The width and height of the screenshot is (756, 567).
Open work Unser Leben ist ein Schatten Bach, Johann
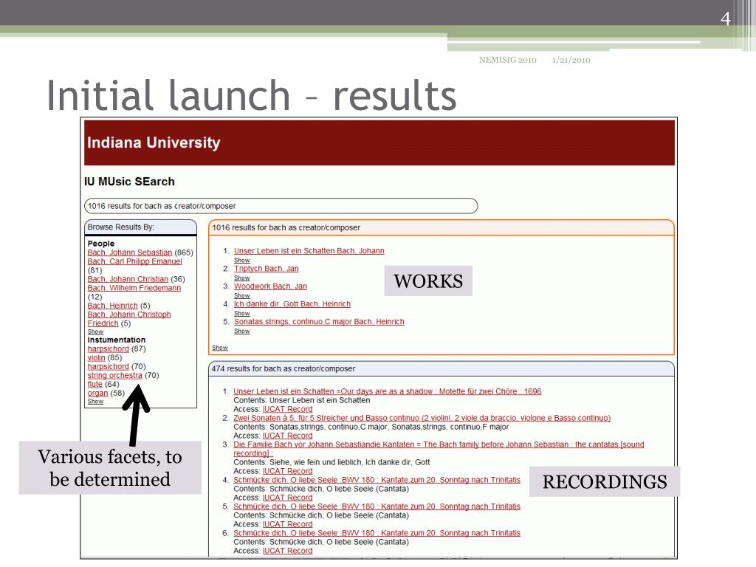(x=309, y=251)
